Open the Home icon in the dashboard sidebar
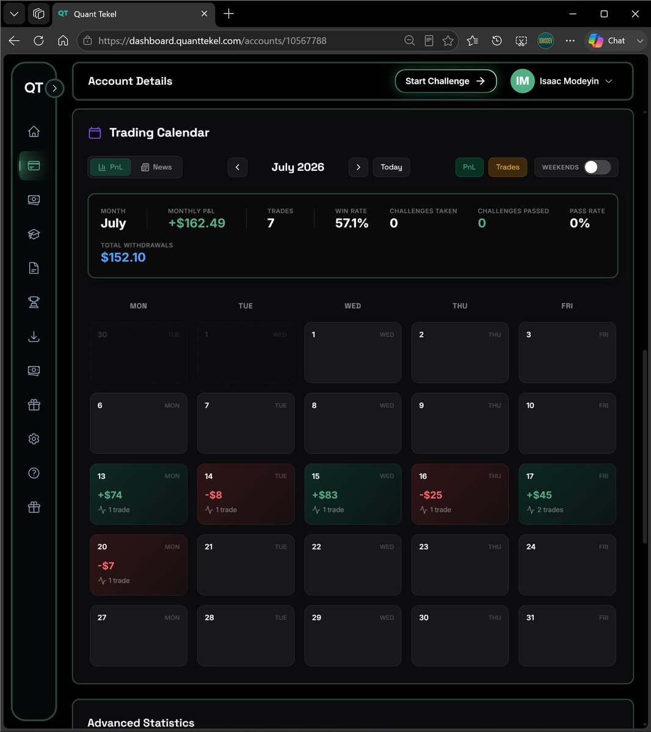651x732 pixels. pyautogui.click(x=34, y=131)
